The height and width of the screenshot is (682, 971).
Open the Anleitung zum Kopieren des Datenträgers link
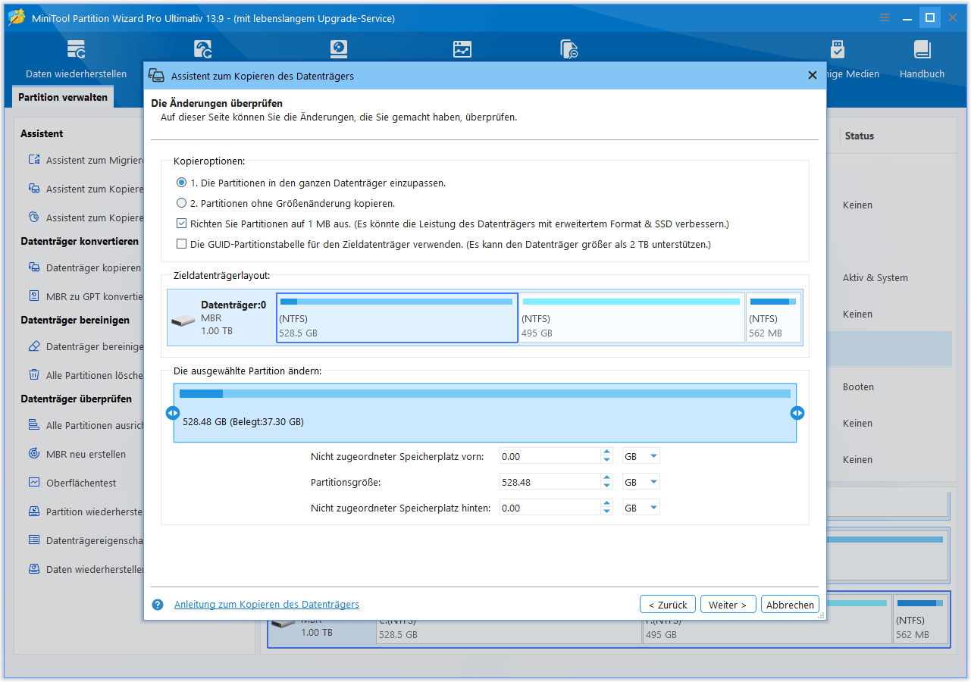click(267, 604)
